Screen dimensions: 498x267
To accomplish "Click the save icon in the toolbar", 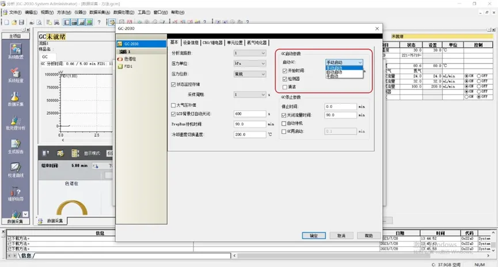I will pyautogui.click(x=22, y=22).
